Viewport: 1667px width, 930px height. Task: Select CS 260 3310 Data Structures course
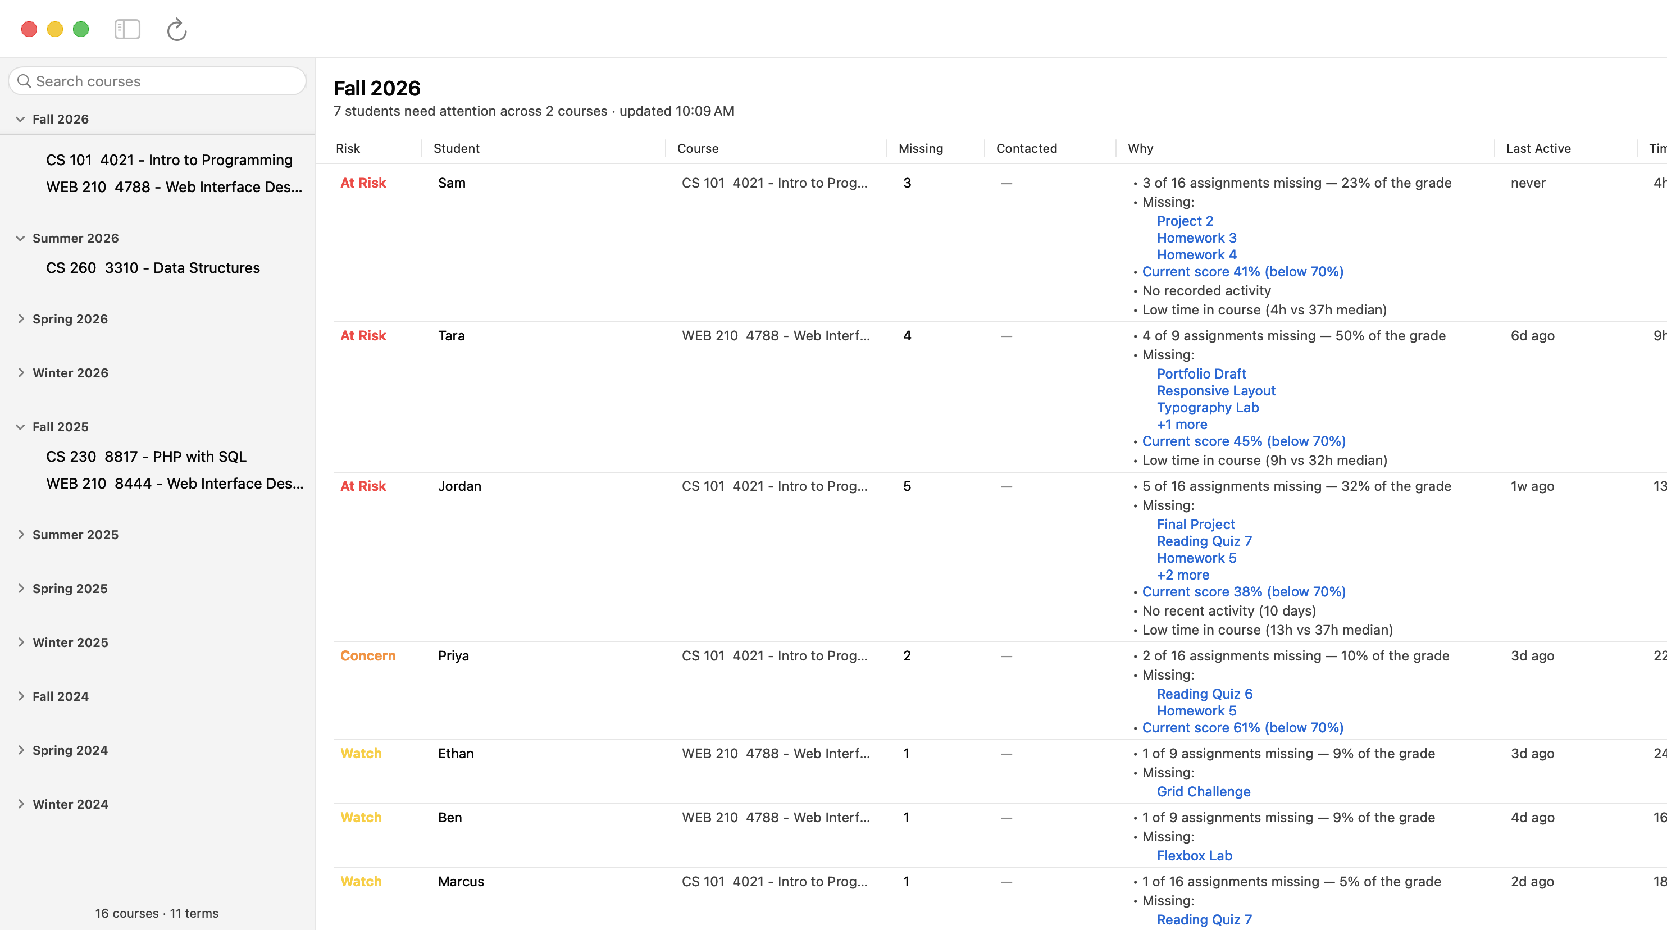click(x=153, y=268)
